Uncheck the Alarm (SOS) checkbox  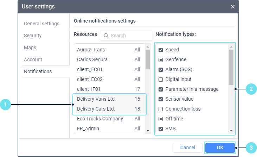coord(161,70)
